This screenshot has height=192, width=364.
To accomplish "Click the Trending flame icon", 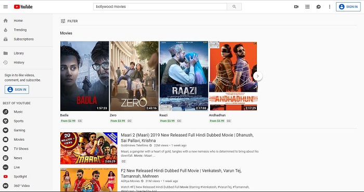I will [6, 30].
